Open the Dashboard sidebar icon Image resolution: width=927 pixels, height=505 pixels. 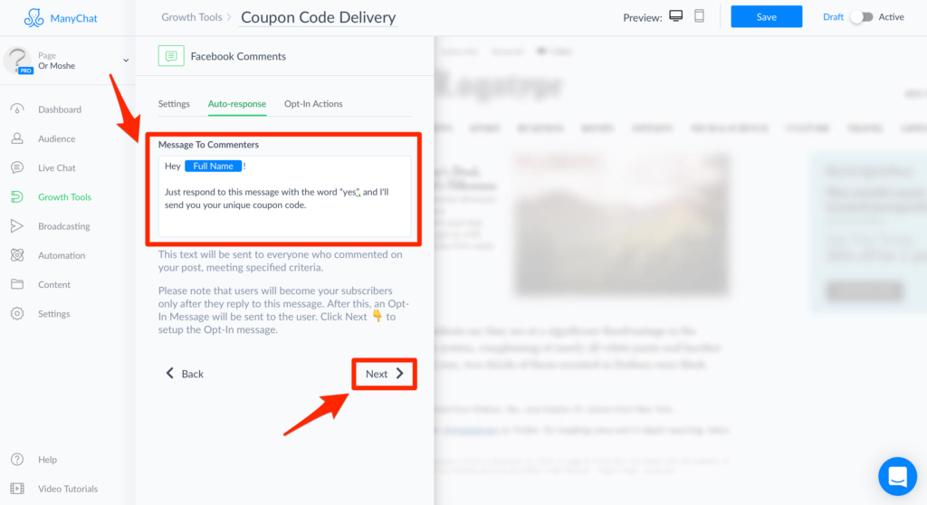tap(17, 110)
